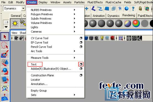Open the Fluid Effects menu
Screen dimensions: 153x102
pos(95,2)
